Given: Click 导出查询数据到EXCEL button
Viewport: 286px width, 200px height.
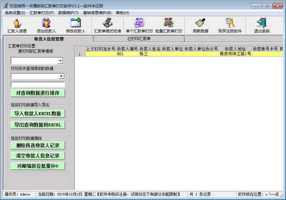Looking at the screenshot, I should [38, 125].
